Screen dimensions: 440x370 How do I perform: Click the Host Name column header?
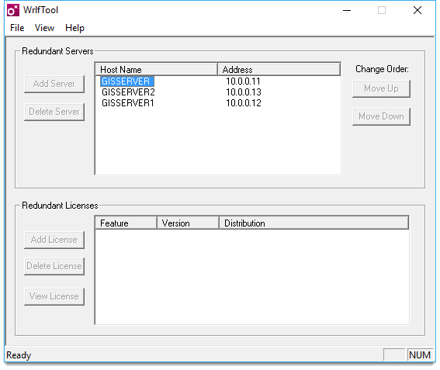point(157,69)
